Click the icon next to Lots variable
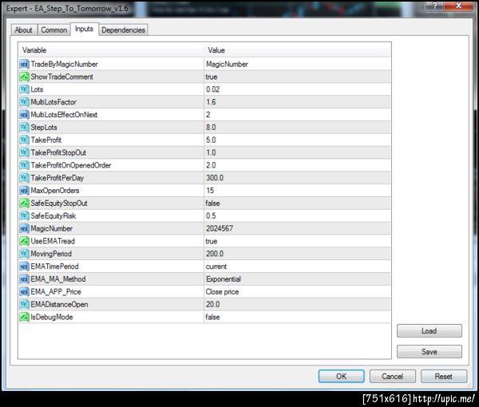This screenshot has width=479, height=407. (24, 89)
